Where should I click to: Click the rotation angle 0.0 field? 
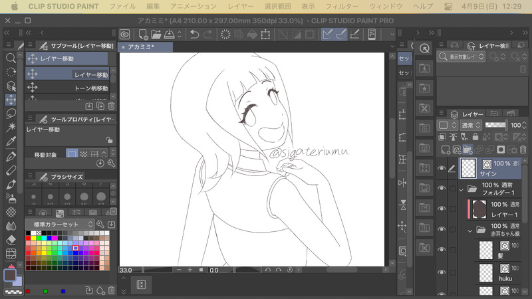pos(221,270)
